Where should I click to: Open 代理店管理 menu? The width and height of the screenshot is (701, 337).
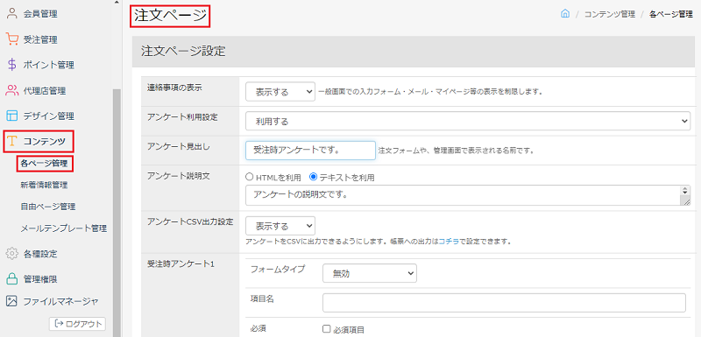point(45,91)
